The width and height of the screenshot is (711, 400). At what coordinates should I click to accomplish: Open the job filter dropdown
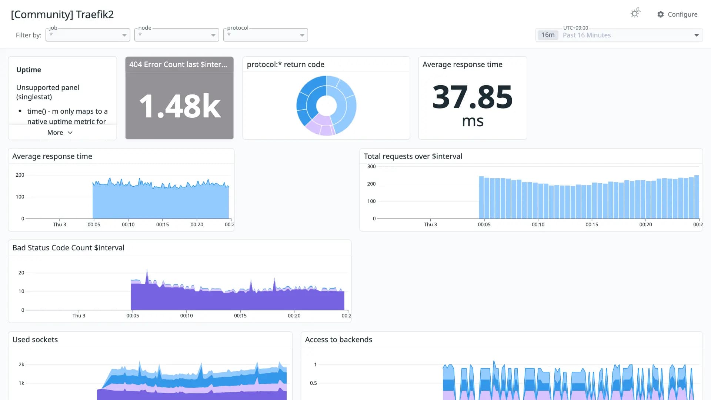coord(88,35)
